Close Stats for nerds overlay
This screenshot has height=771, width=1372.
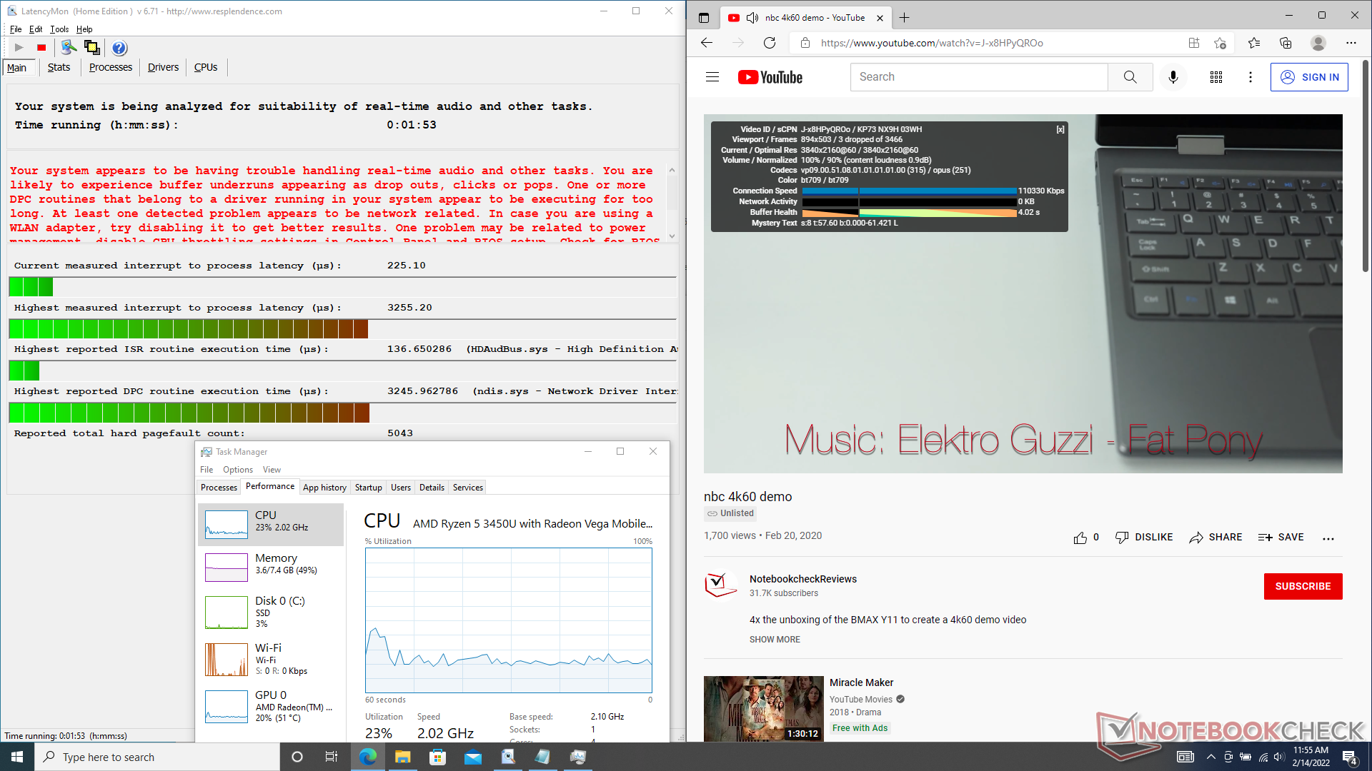pyautogui.click(x=1060, y=129)
